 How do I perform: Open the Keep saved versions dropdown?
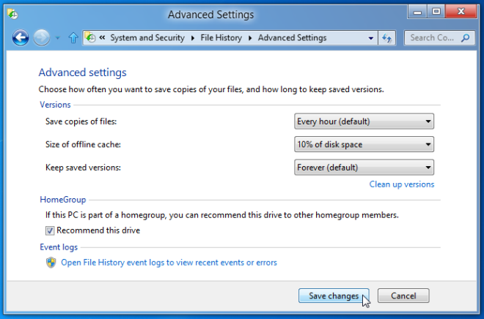pyautogui.click(x=364, y=168)
